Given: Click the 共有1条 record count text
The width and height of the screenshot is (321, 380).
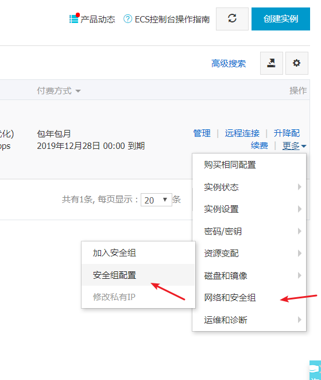Looking at the screenshot, I should point(77,199).
